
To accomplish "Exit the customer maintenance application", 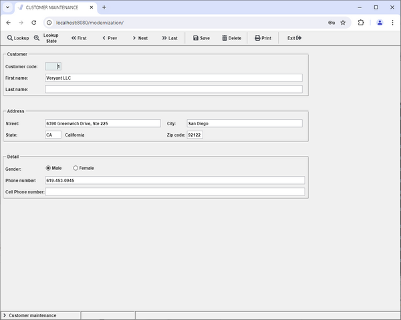I will click(x=294, y=38).
